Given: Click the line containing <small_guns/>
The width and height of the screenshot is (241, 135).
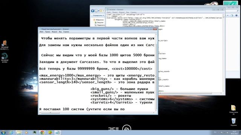Looking at the screenshot, I should click(122, 92).
